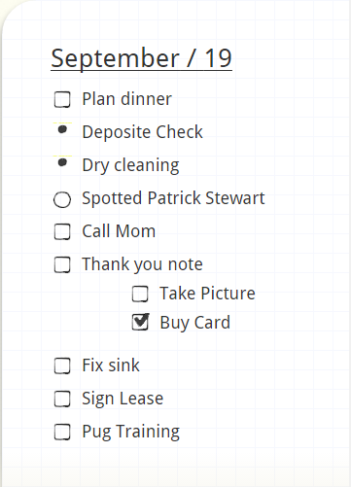Uncheck the Buy Card checkbox
Screen dimensions: 351x487
(x=140, y=323)
